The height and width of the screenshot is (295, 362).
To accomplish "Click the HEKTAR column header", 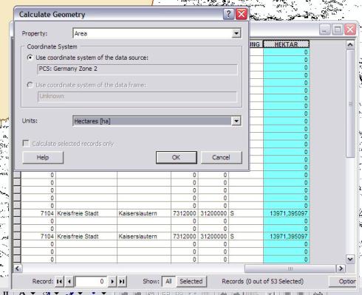I will [286, 44].
